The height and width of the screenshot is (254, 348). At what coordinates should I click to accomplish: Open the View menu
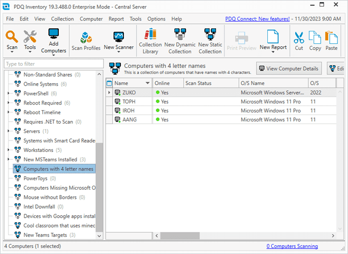[40, 19]
